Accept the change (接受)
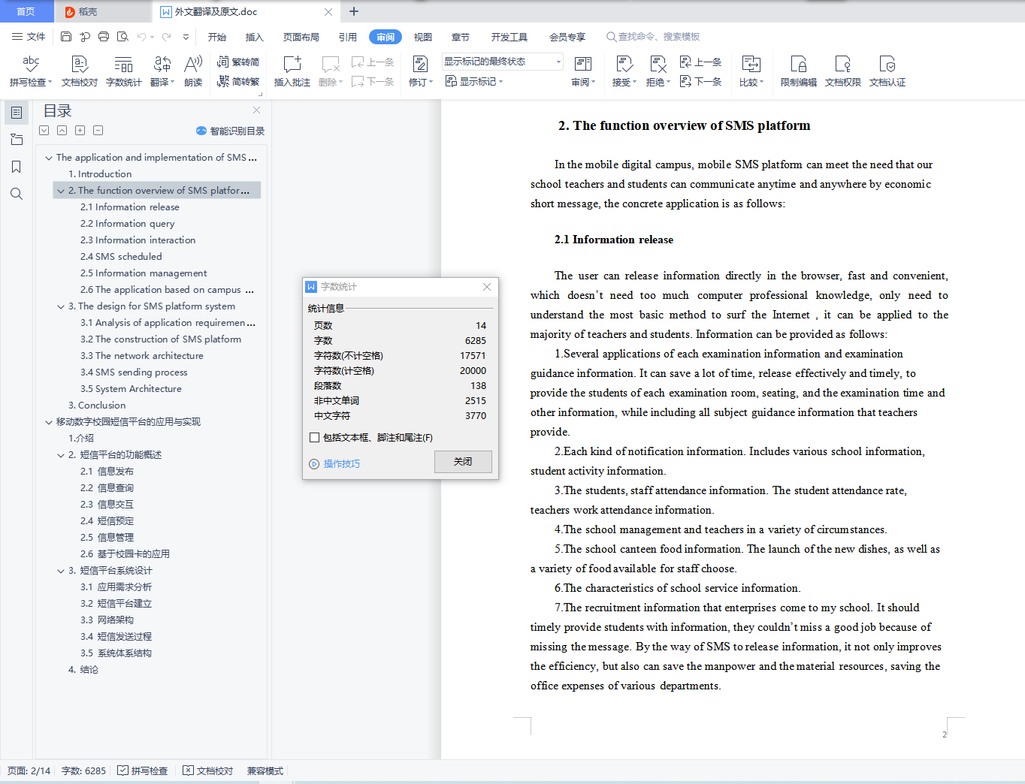Screen dimensions: 1025x784 (624, 71)
